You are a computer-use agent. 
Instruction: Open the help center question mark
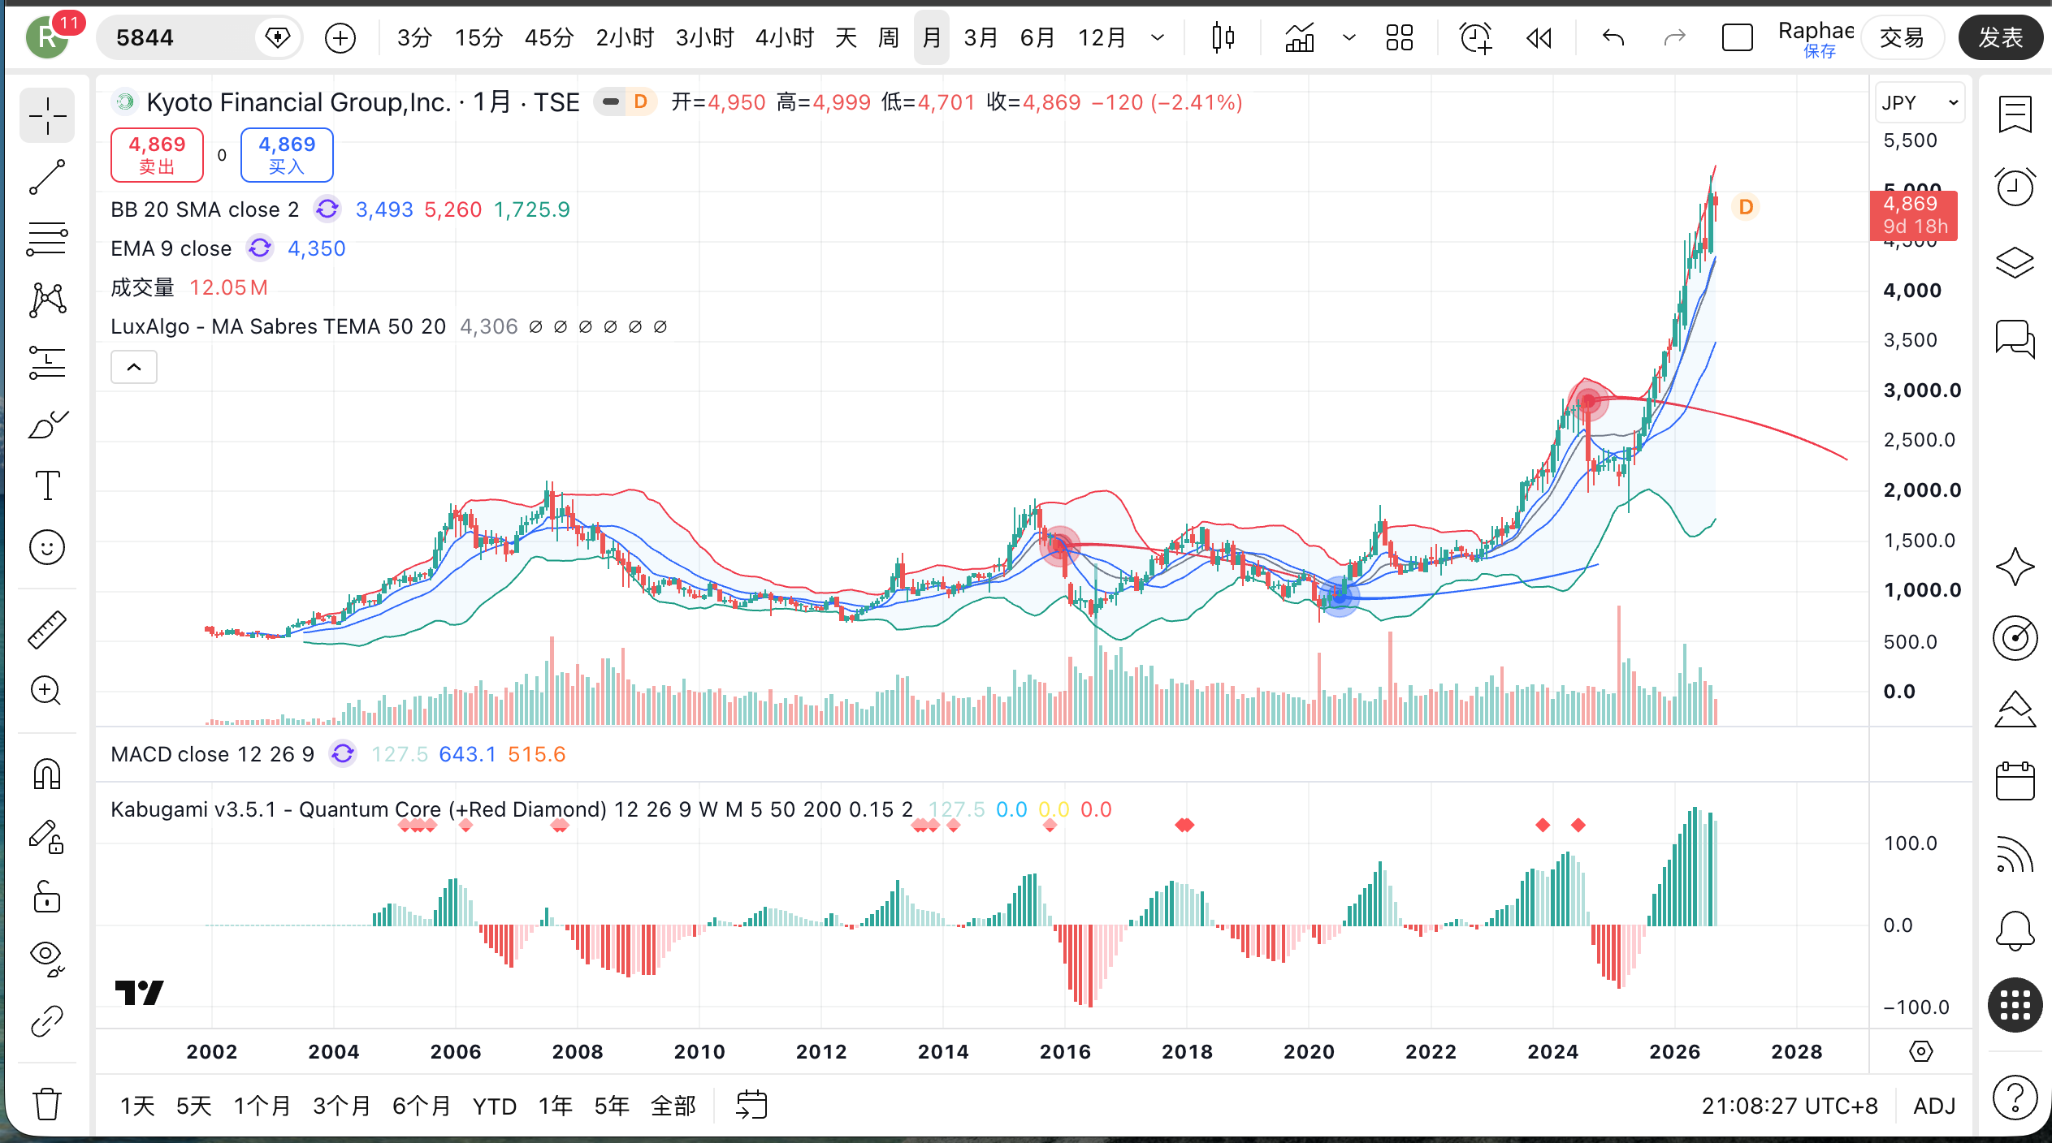pyautogui.click(x=2015, y=1098)
